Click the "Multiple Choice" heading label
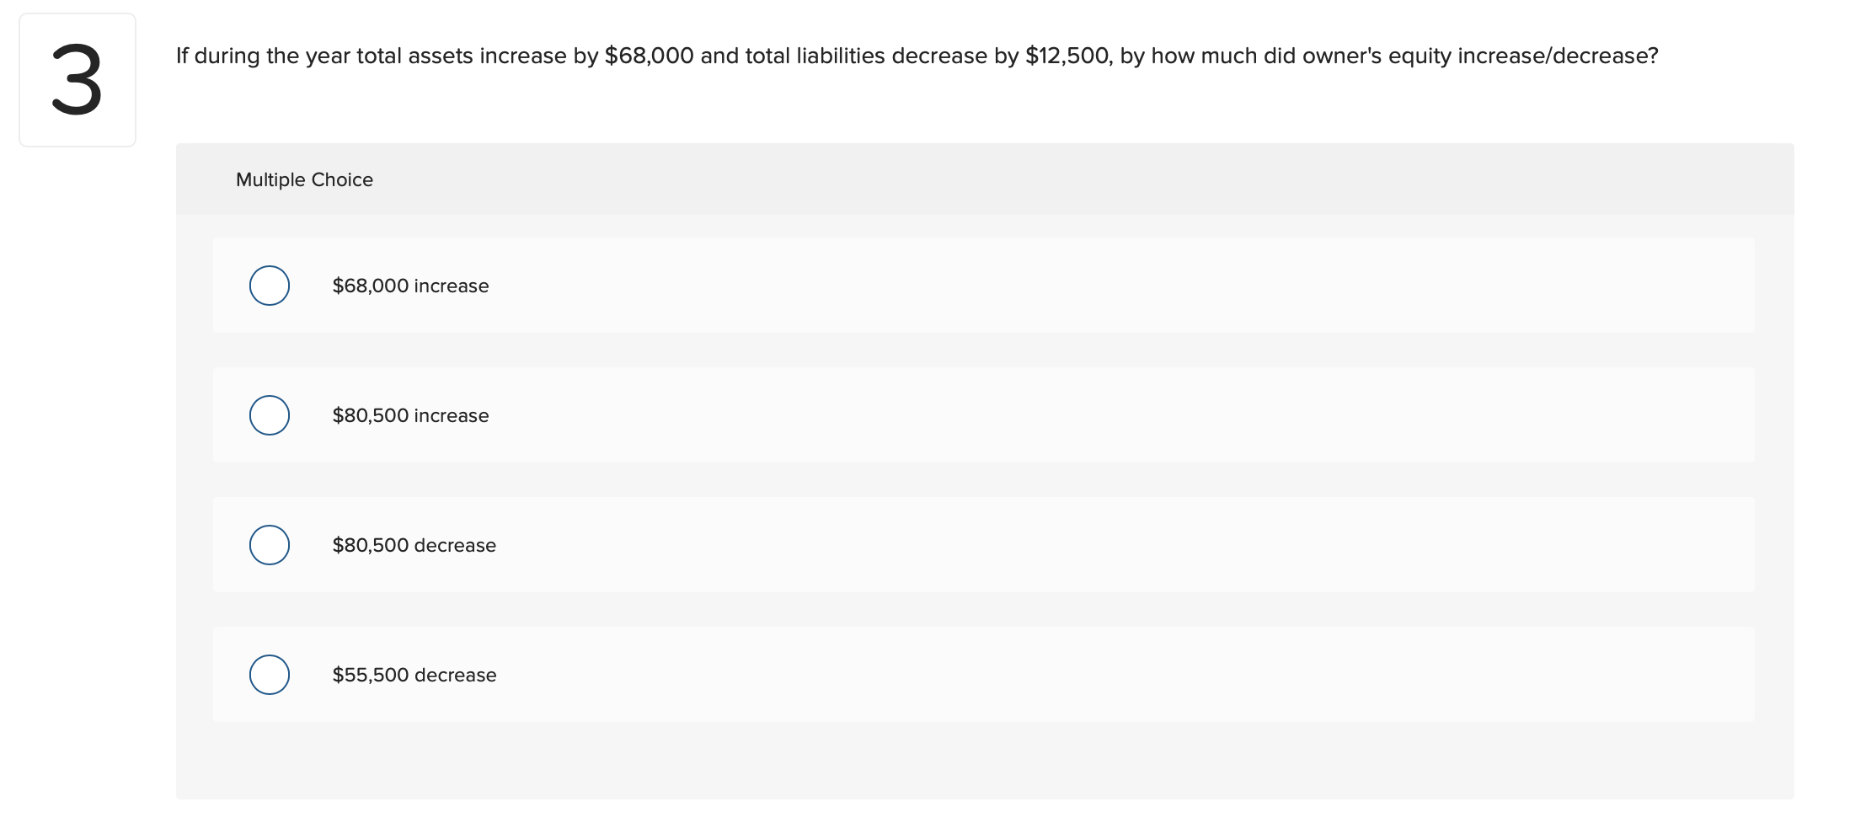 304,179
